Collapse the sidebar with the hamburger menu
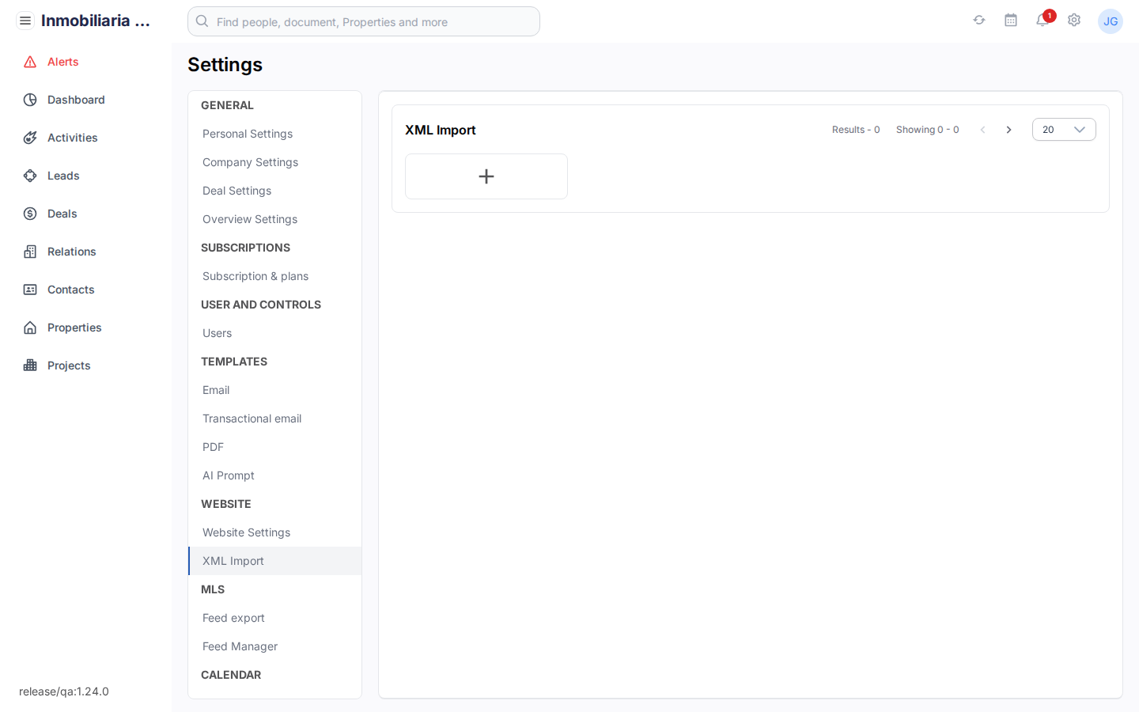Screen dimensions: 1139x712 (25, 21)
